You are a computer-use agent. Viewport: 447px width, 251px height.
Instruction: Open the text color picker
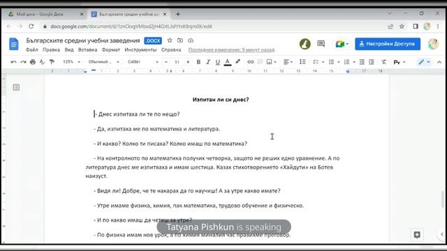[228, 62]
